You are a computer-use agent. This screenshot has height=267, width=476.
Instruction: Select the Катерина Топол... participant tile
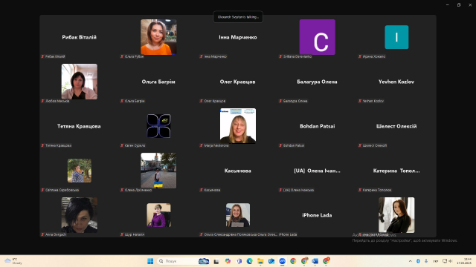(x=396, y=171)
